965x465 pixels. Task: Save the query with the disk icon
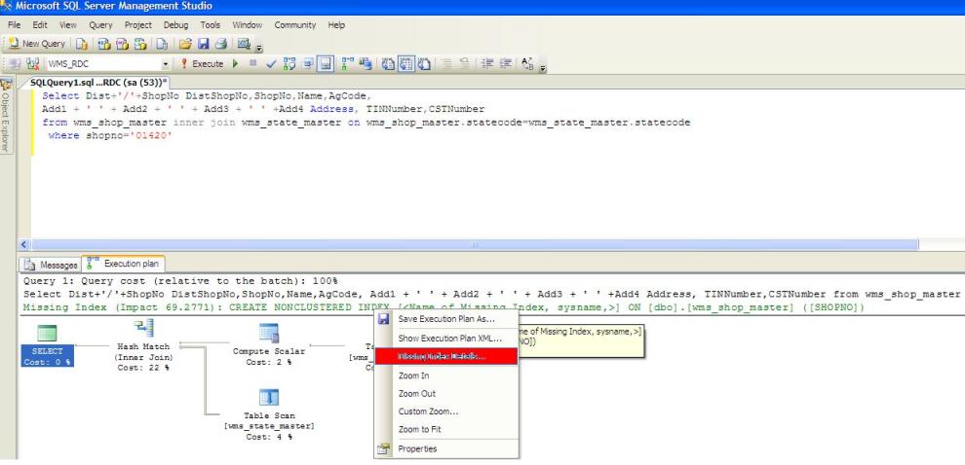pos(203,44)
